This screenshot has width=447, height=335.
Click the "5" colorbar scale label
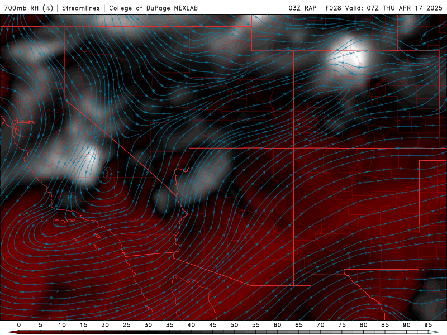tap(40, 325)
